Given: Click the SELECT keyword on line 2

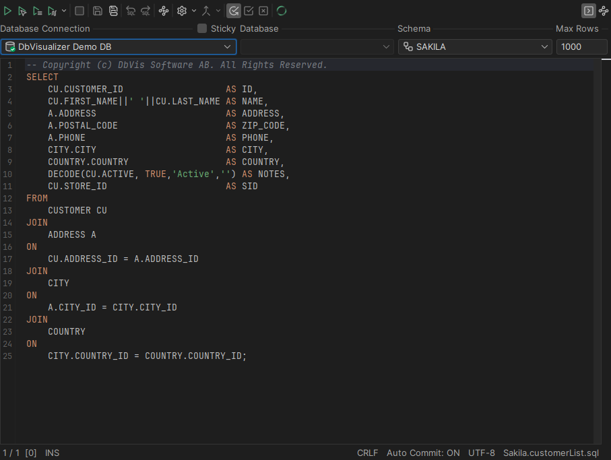Looking at the screenshot, I should [42, 77].
